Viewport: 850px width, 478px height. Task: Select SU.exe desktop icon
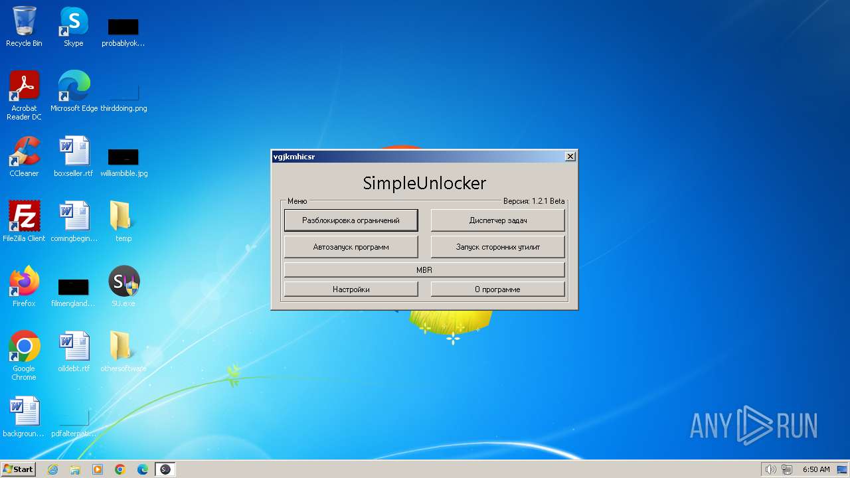[124, 287]
